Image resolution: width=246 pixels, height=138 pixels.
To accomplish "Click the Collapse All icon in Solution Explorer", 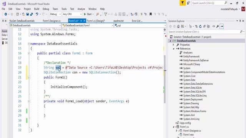I will [204, 26].
